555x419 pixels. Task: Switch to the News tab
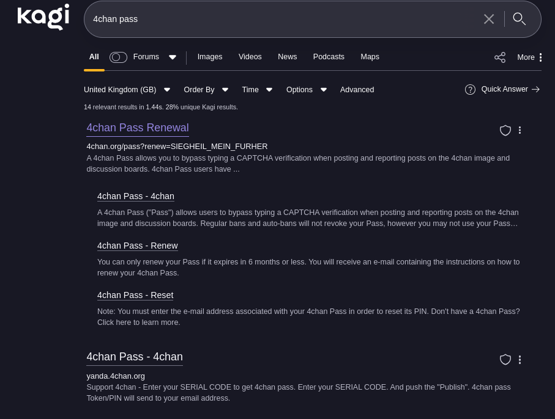[288, 57]
